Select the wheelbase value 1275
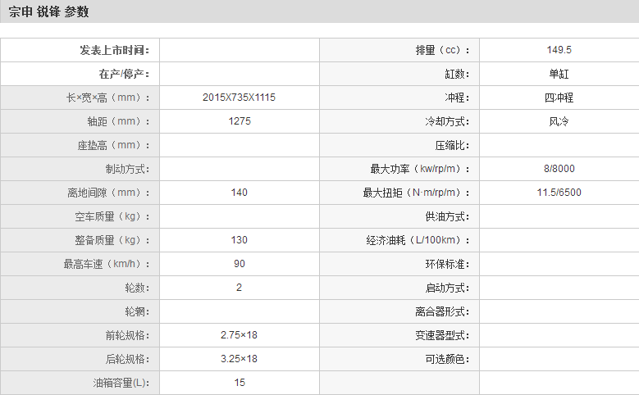Image resolution: width=639 pixels, height=395 pixels. coord(239,121)
